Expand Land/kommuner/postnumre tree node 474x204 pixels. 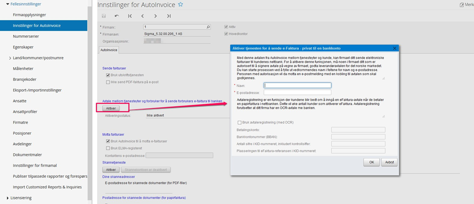pyautogui.click(x=10, y=58)
